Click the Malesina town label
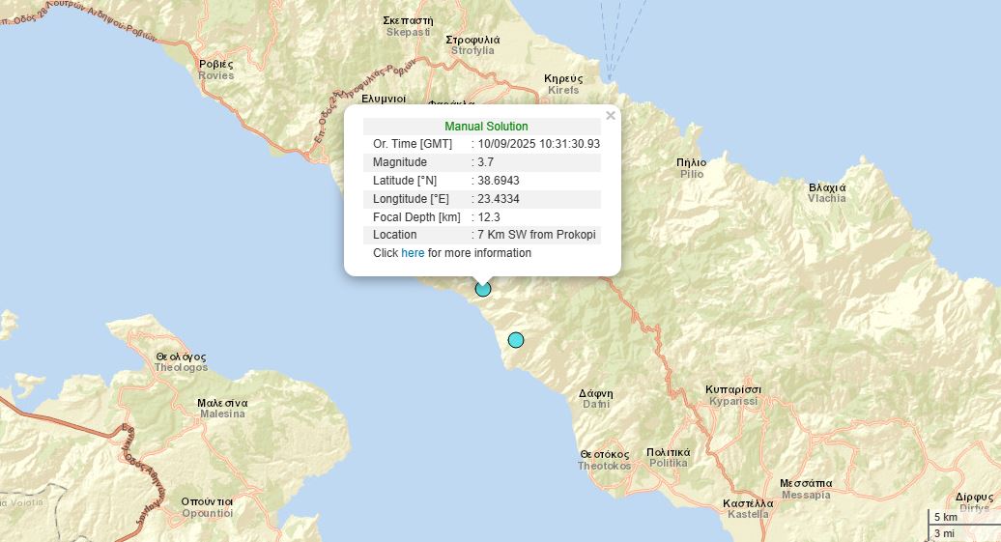Viewport: 1001px width, 542px height. pos(222,408)
